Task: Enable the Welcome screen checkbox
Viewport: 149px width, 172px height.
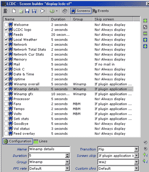Action: [6, 25]
